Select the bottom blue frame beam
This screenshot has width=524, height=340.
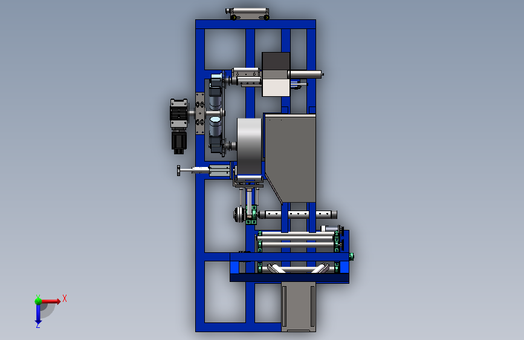(238, 327)
